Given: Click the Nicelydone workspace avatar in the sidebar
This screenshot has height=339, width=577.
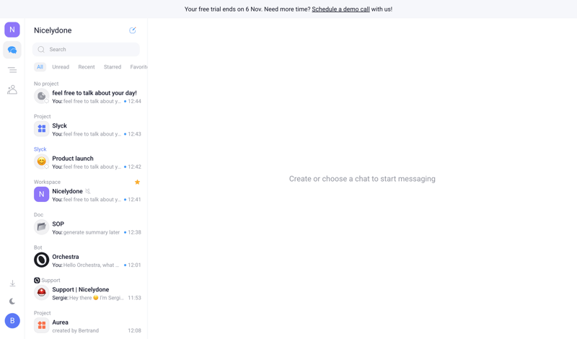Looking at the screenshot, I should point(12,30).
